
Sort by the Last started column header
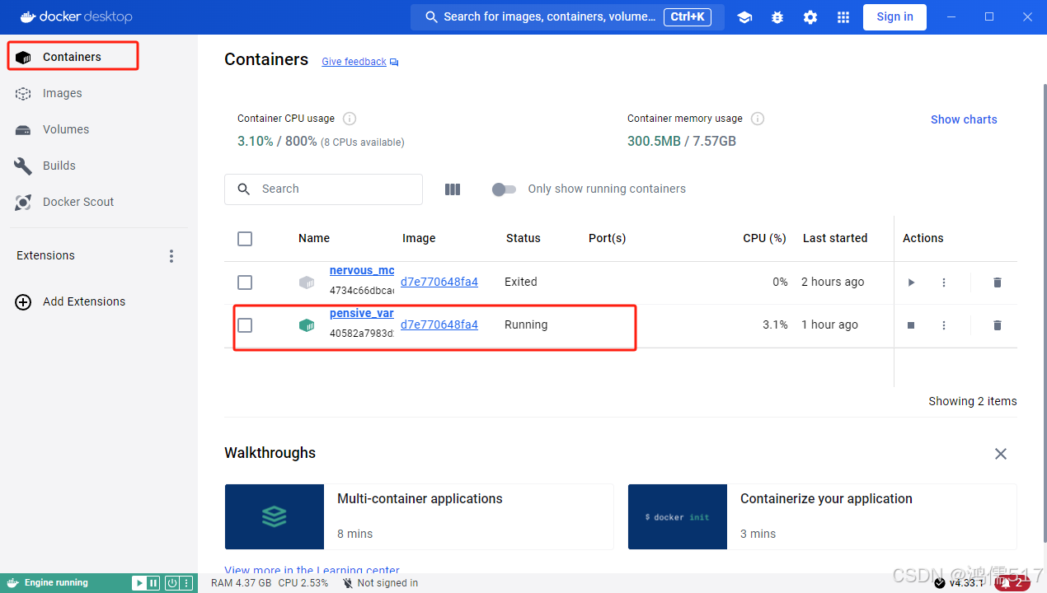[x=835, y=238]
